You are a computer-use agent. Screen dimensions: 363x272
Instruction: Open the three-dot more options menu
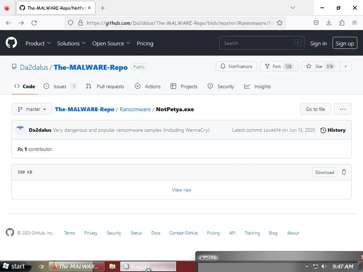click(x=343, y=109)
